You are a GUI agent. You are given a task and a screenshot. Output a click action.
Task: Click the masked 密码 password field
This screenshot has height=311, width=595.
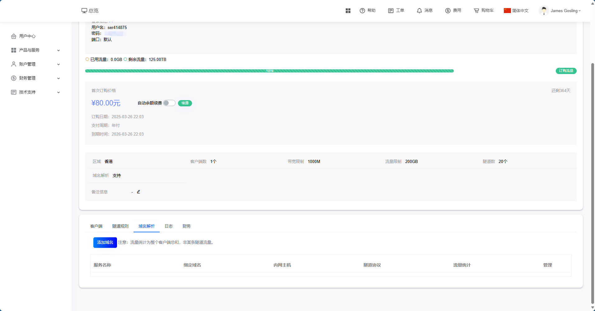(x=114, y=34)
